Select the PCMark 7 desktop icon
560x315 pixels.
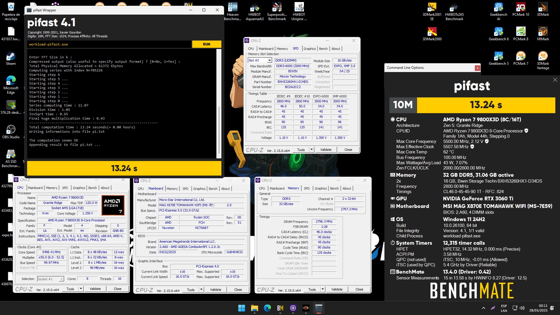click(x=521, y=58)
